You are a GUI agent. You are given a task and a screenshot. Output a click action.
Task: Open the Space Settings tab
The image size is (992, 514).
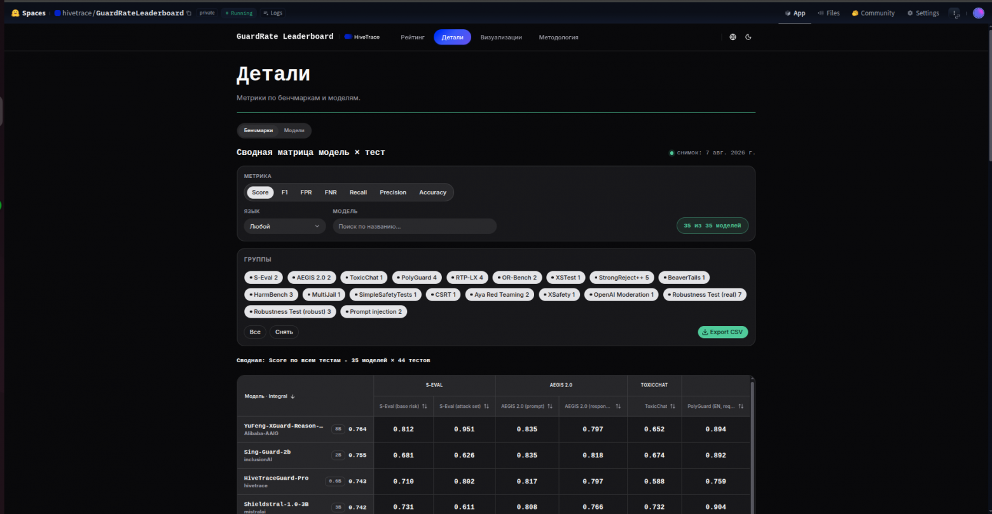pos(923,13)
